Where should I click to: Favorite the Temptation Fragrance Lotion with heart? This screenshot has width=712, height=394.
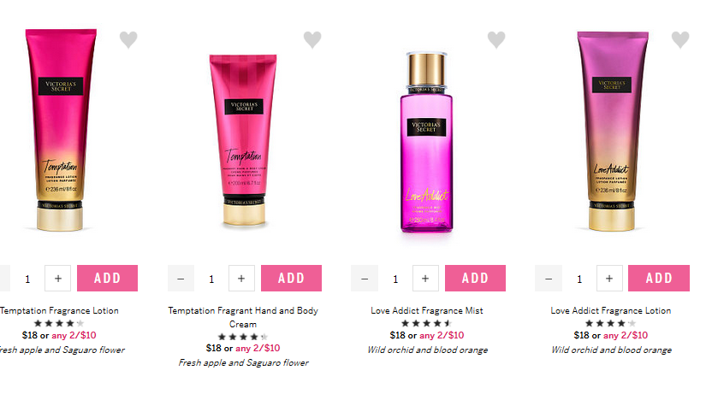128,39
